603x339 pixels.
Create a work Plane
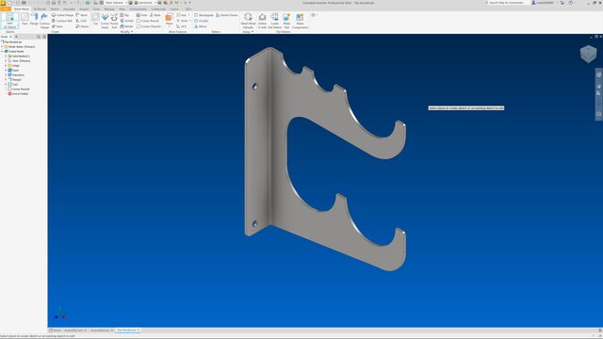[169, 20]
